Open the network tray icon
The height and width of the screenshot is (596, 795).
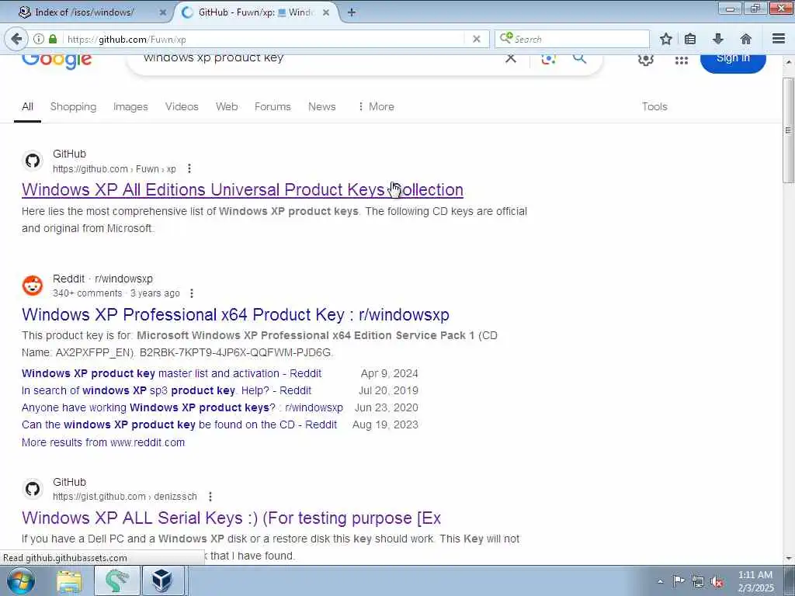click(x=698, y=581)
